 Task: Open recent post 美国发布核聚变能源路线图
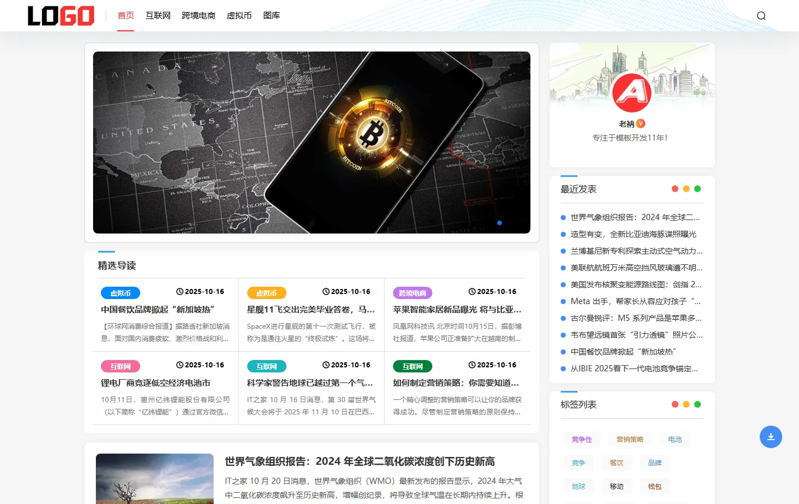click(636, 284)
